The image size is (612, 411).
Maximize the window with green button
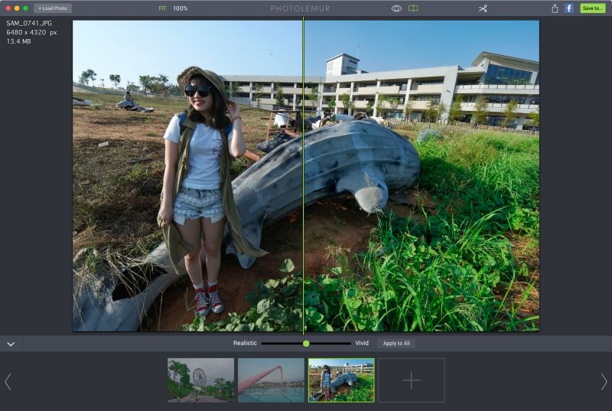(x=26, y=8)
